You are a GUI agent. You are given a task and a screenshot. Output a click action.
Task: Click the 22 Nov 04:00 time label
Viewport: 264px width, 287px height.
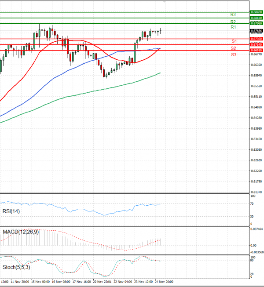pyautogui.click(x=123, y=282)
